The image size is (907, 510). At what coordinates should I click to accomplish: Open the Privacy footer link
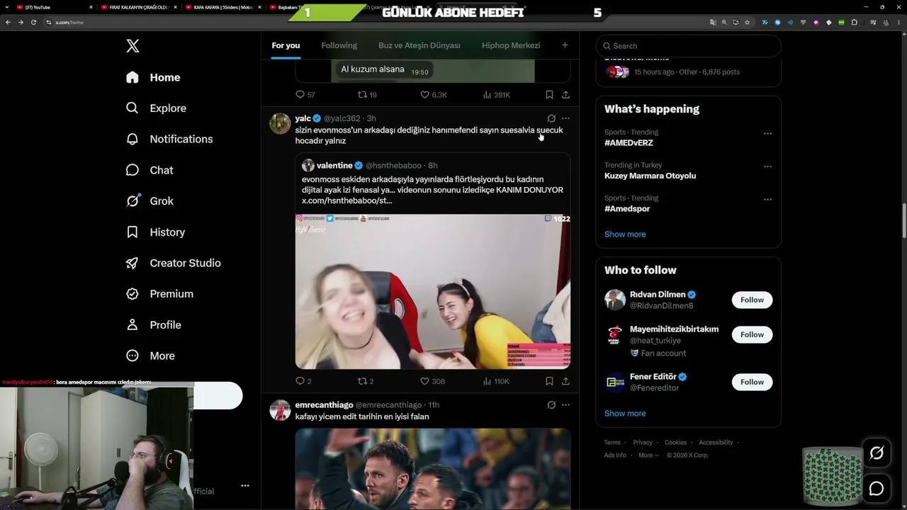pyautogui.click(x=643, y=443)
